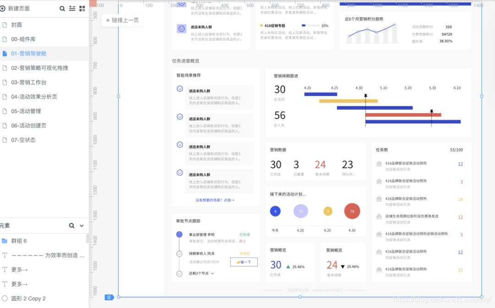This screenshot has height=308, width=495.
Task: Click the green up triangle beside 29.46%
Action: click(x=288, y=267)
